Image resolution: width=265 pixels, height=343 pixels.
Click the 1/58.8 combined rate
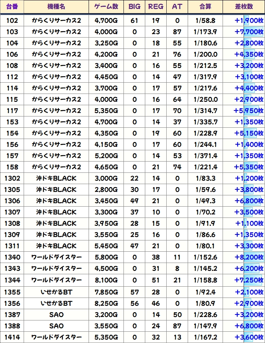(205, 21)
